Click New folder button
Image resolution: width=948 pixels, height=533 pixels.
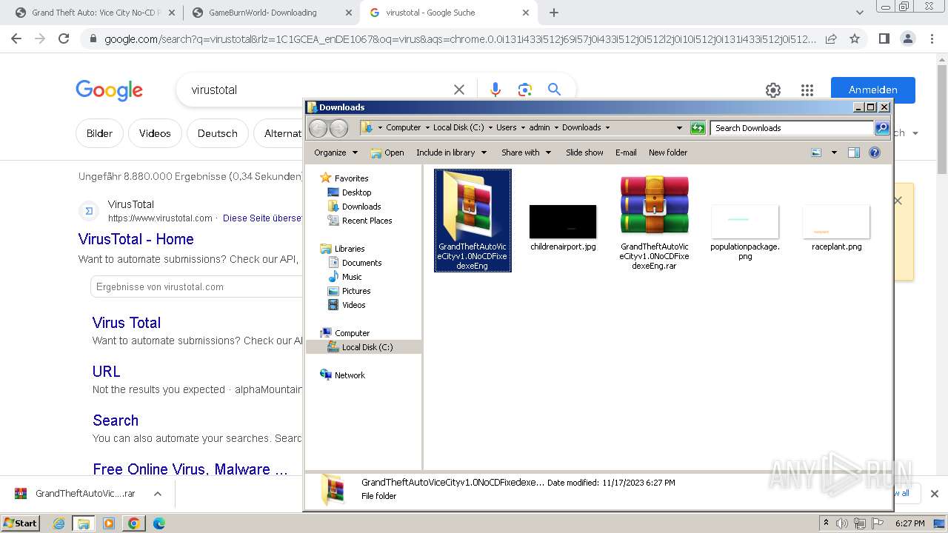668,152
